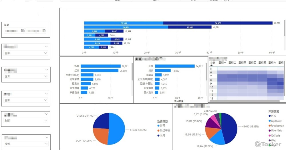The width and height of the screenshot is (286, 150).
Task: Select the QrCode legend marker
Action: coord(269,135)
